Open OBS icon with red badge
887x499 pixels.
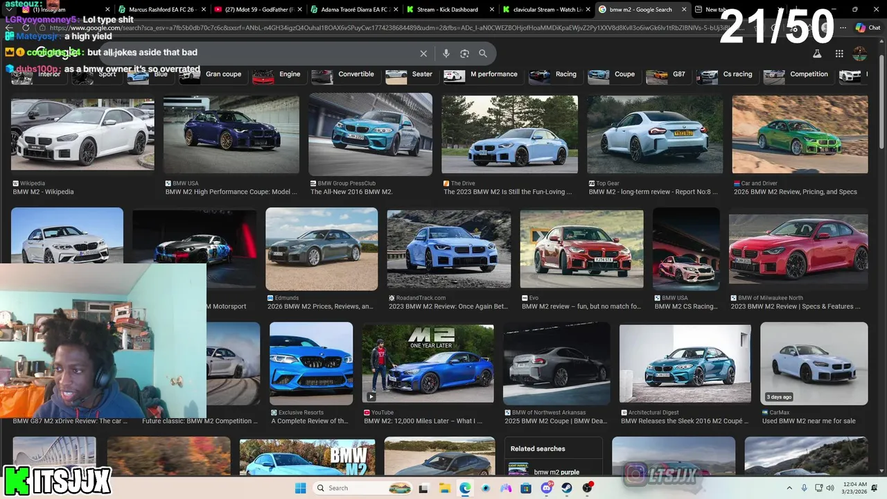[588, 488]
